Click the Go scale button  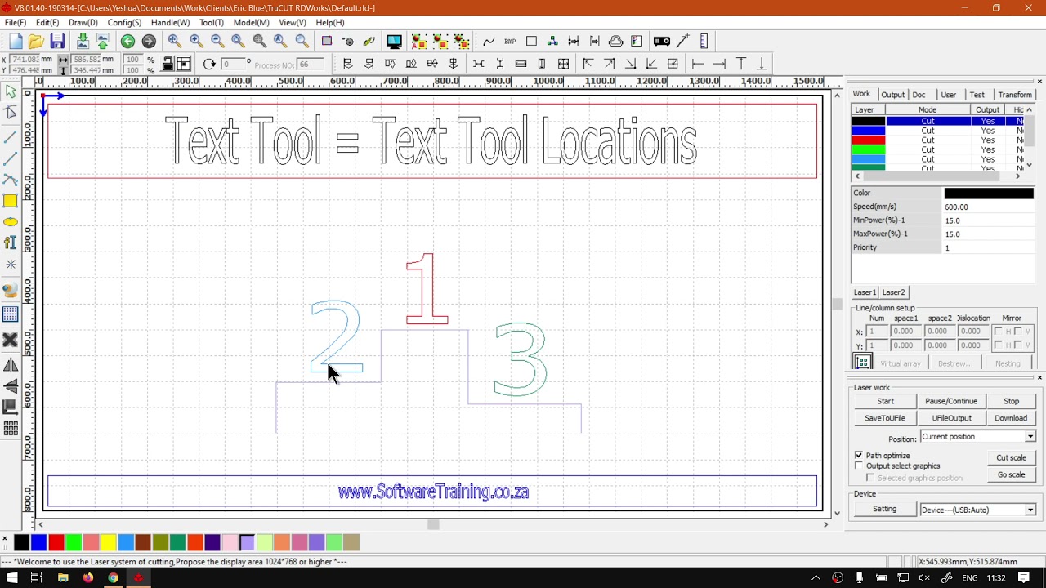[x=1012, y=474]
